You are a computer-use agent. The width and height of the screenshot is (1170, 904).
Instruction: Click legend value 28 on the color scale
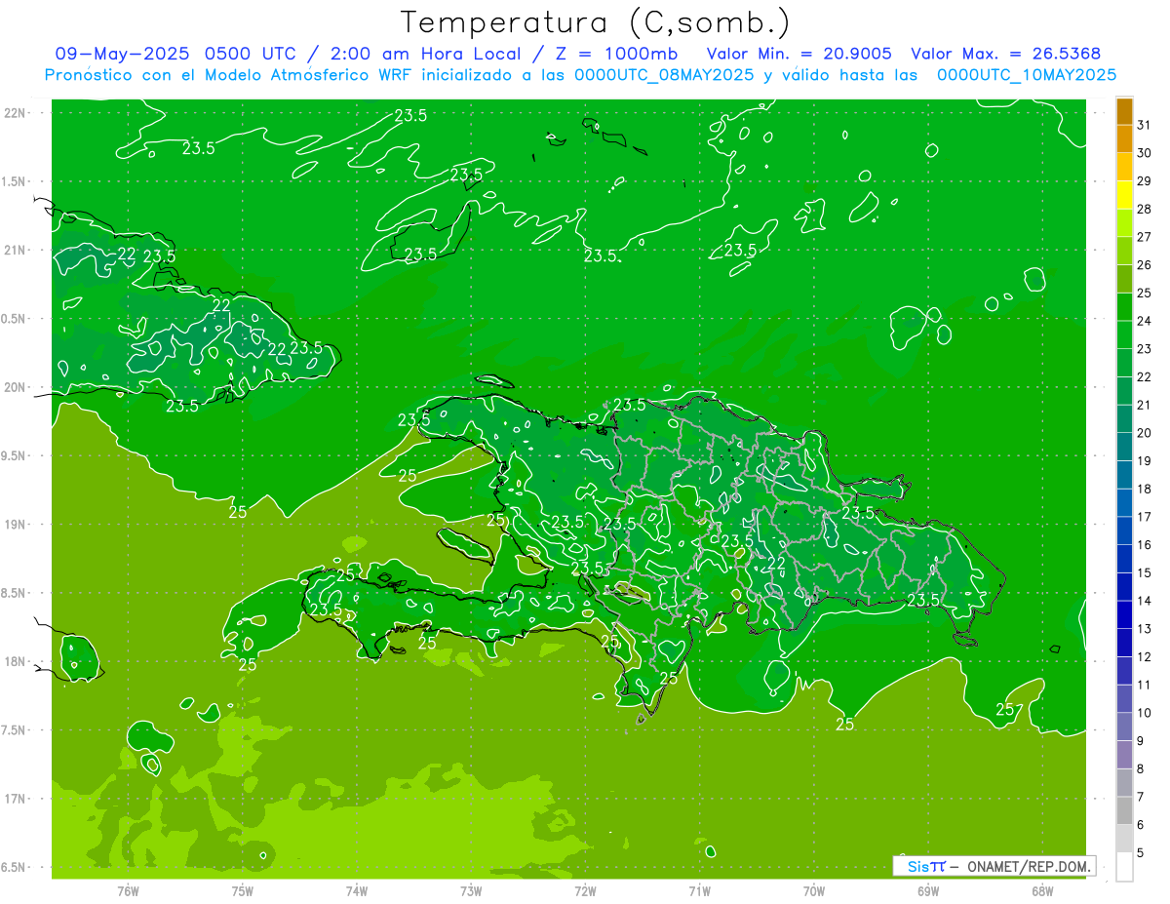[1144, 209]
